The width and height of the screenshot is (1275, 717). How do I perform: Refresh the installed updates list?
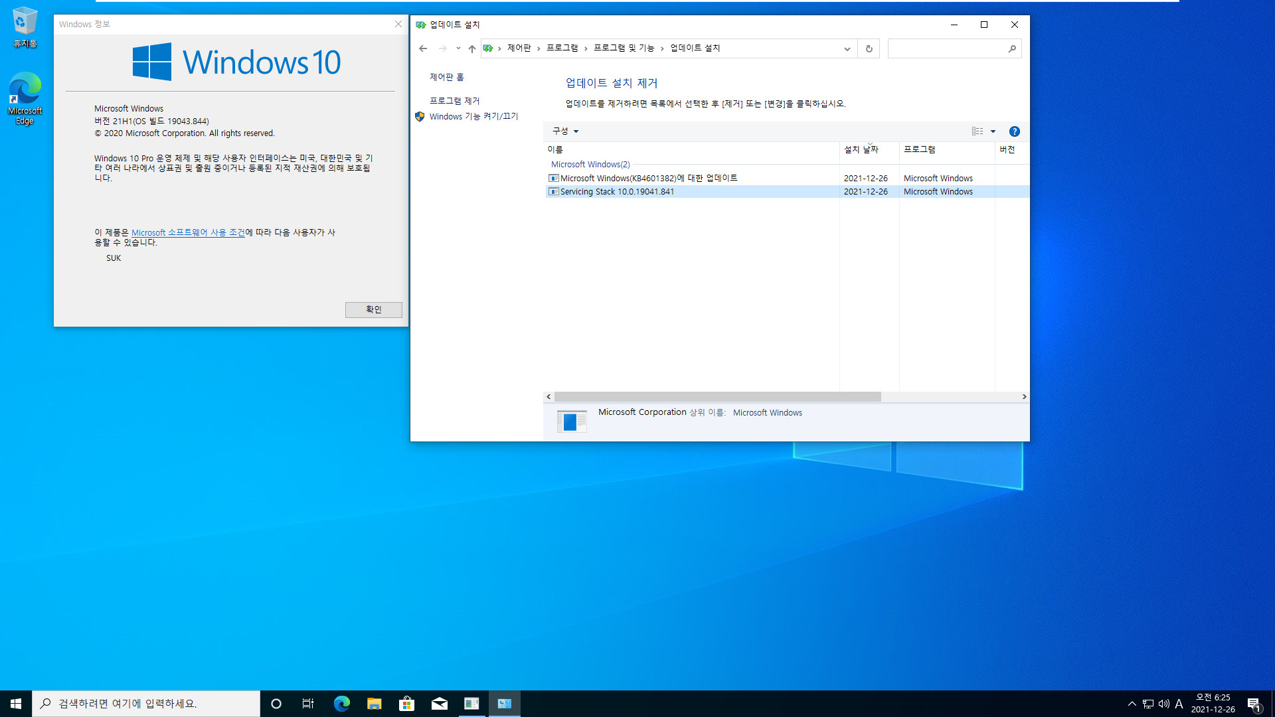tap(869, 48)
